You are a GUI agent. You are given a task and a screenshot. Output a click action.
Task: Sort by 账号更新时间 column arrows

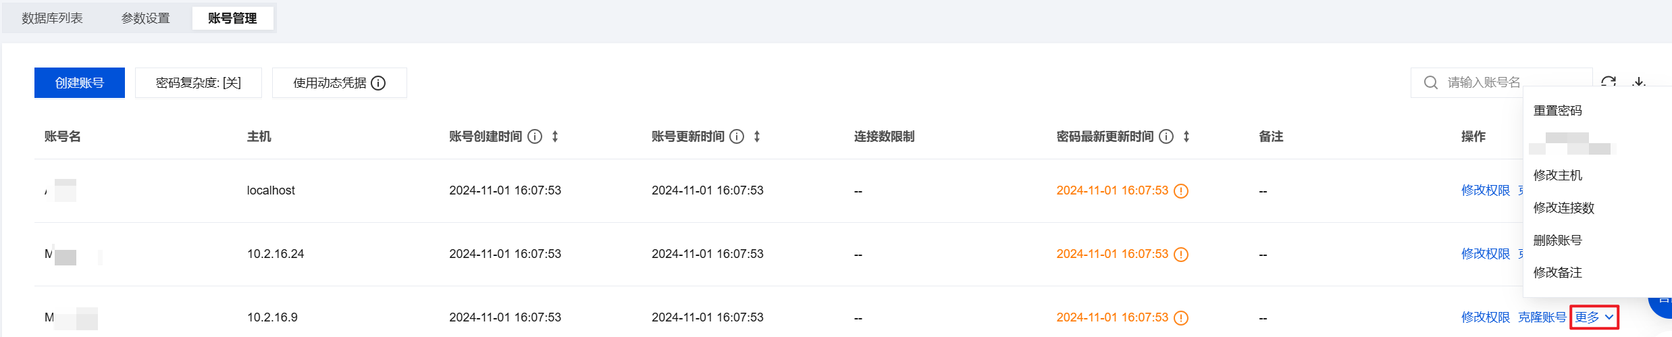tap(757, 136)
